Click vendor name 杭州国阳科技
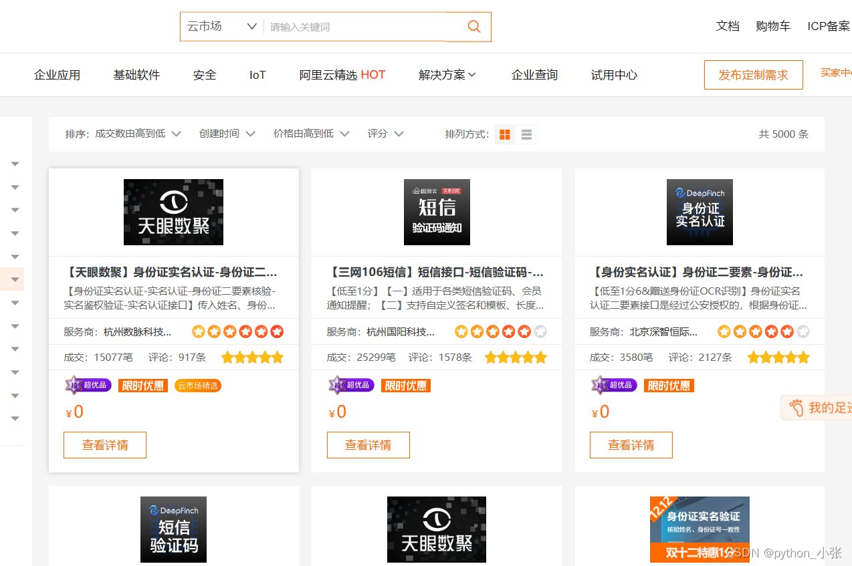Image resolution: width=852 pixels, height=566 pixels. [401, 331]
